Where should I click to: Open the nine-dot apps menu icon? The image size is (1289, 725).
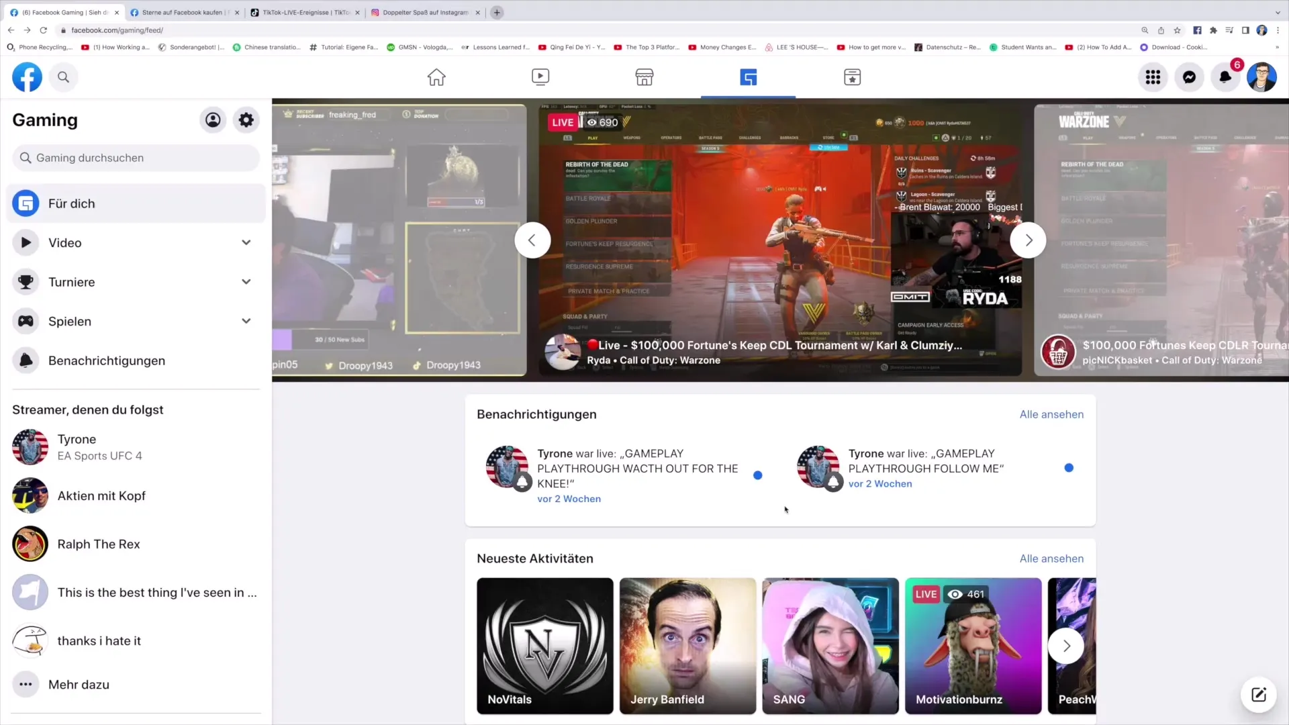[x=1153, y=77]
